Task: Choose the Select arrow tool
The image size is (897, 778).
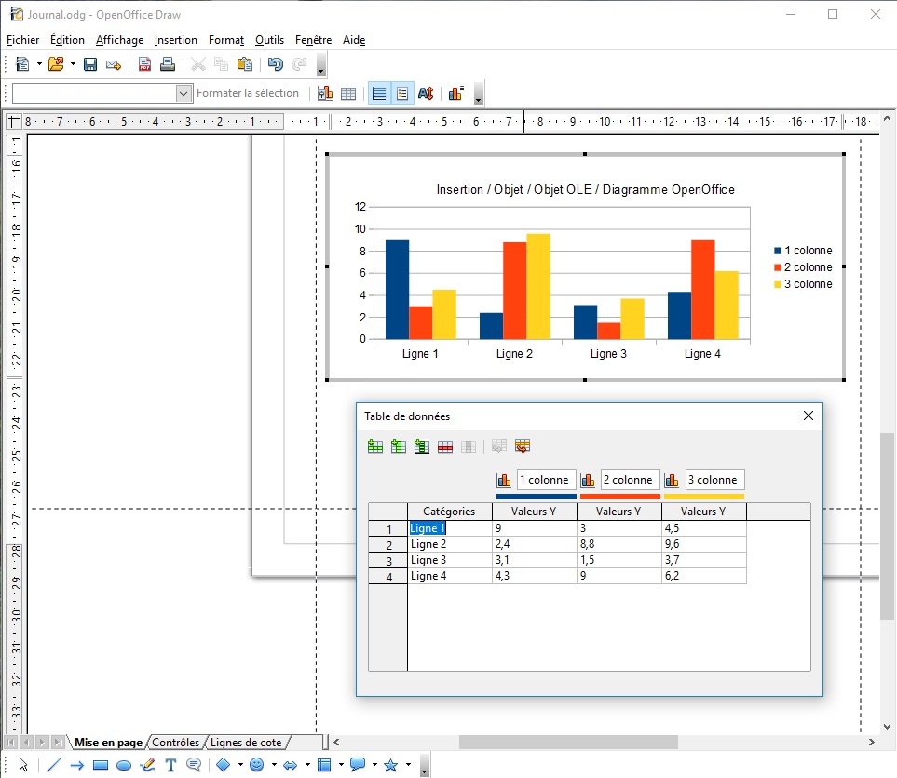Action: click(x=23, y=765)
